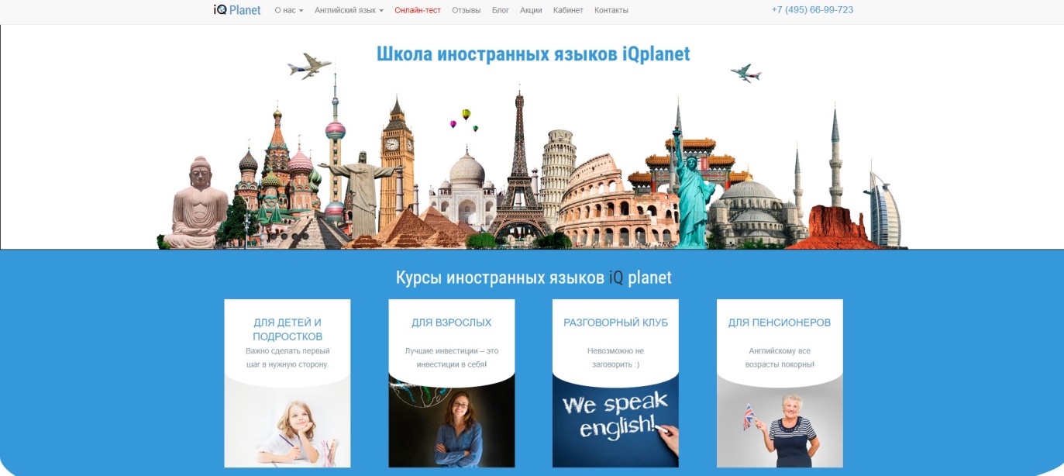This screenshot has height=476, width=1064.
Task: Click text Лучшие инвестиции – это инвестиции в себя
Action: point(452,357)
